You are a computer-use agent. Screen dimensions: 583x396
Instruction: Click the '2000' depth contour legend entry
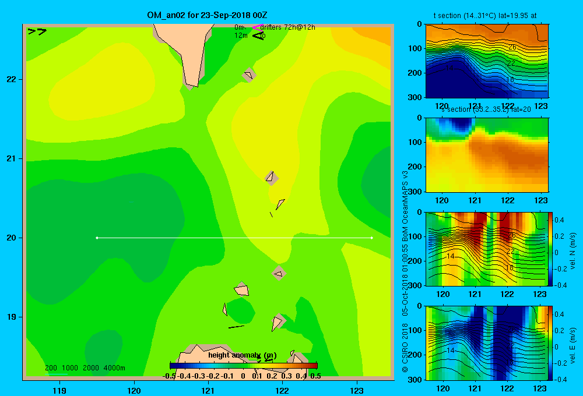tap(91, 368)
